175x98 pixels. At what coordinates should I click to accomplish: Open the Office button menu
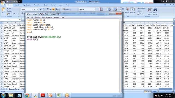pos(2,3)
